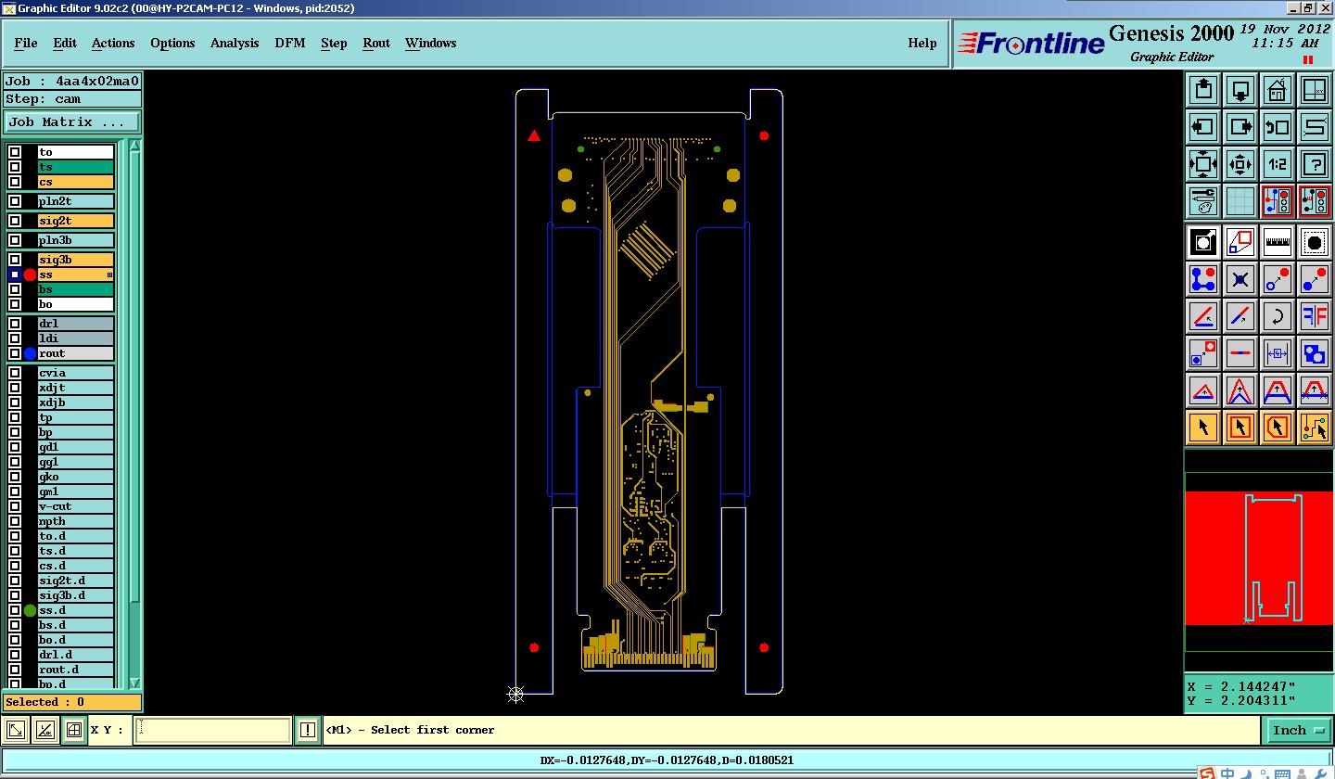
Task: Click the red color dot on ss layer
Action: [30, 275]
